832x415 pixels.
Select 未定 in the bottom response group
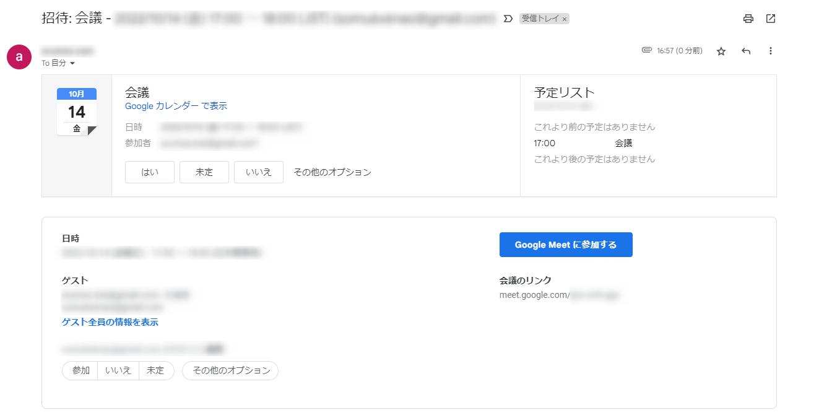[156, 370]
